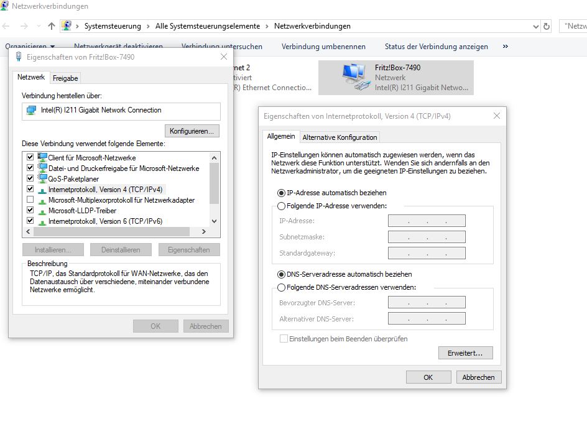This screenshot has height=447, width=587.
Task: Toggle Internetprotokoll Version 6 checkbox
Action: pyautogui.click(x=30, y=221)
